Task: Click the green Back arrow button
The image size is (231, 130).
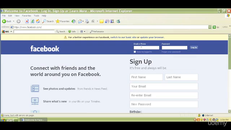Action: coord(4,21)
